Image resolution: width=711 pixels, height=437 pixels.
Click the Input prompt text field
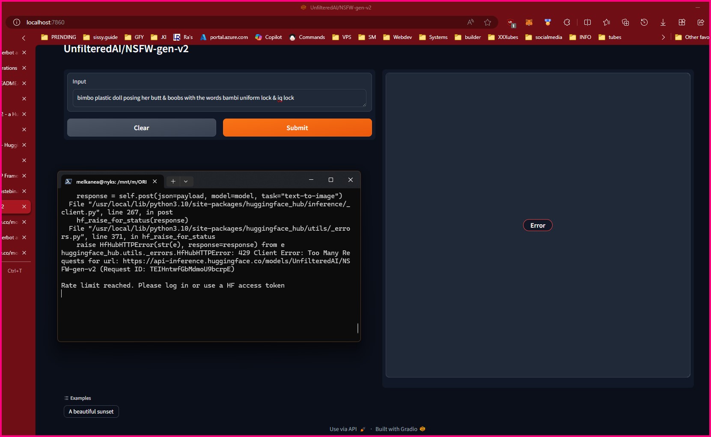click(x=219, y=98)
